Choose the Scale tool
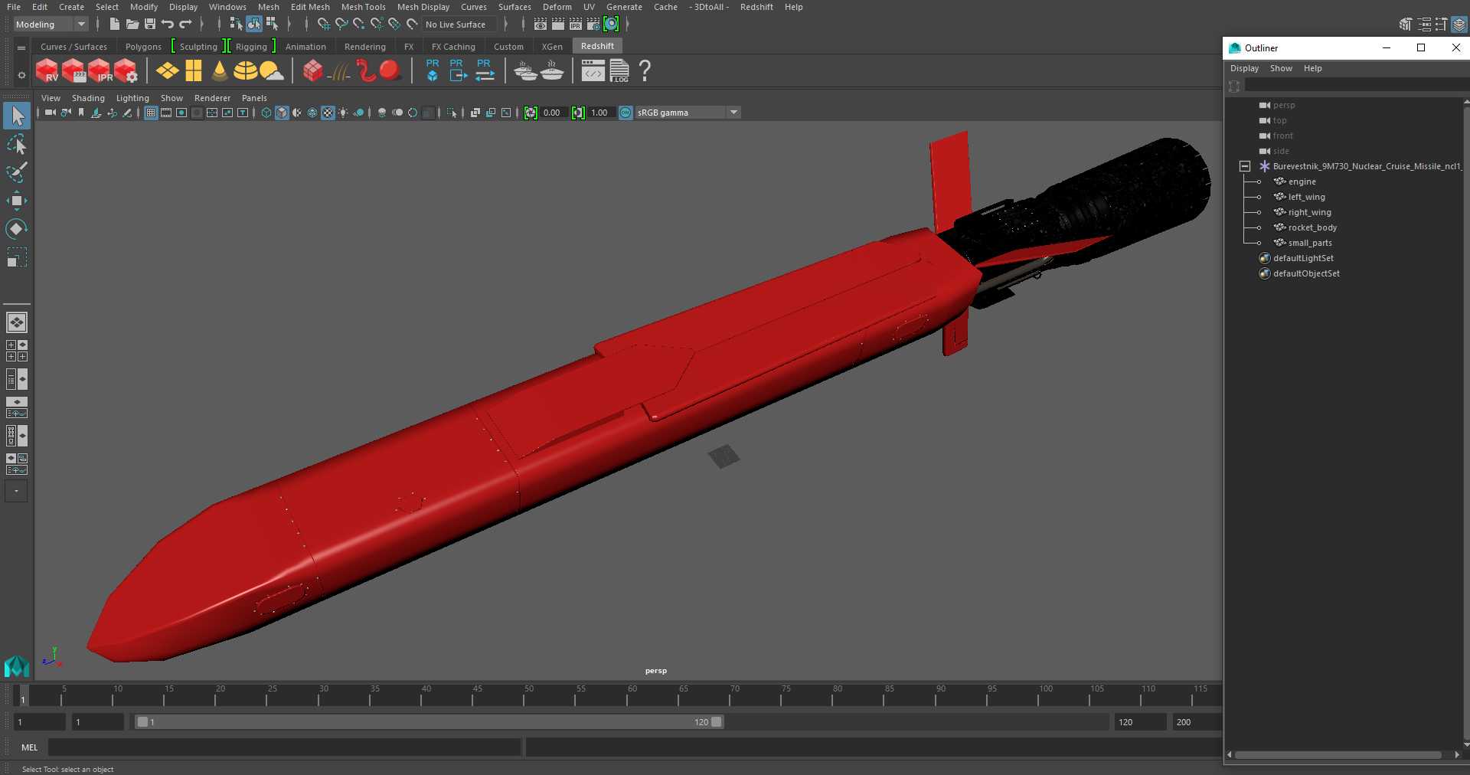This screenshot has height=775, width=1470. coord(17,257)
